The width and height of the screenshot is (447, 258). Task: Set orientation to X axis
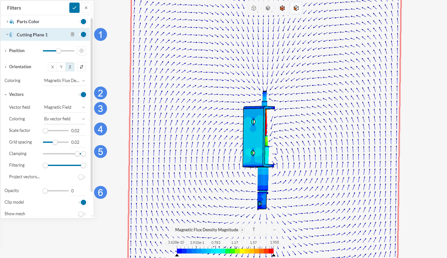(x=53, y=67)
